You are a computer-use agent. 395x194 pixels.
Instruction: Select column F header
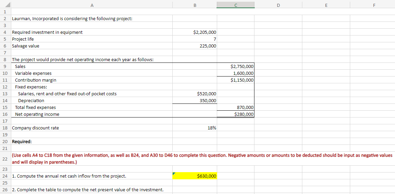372,4
